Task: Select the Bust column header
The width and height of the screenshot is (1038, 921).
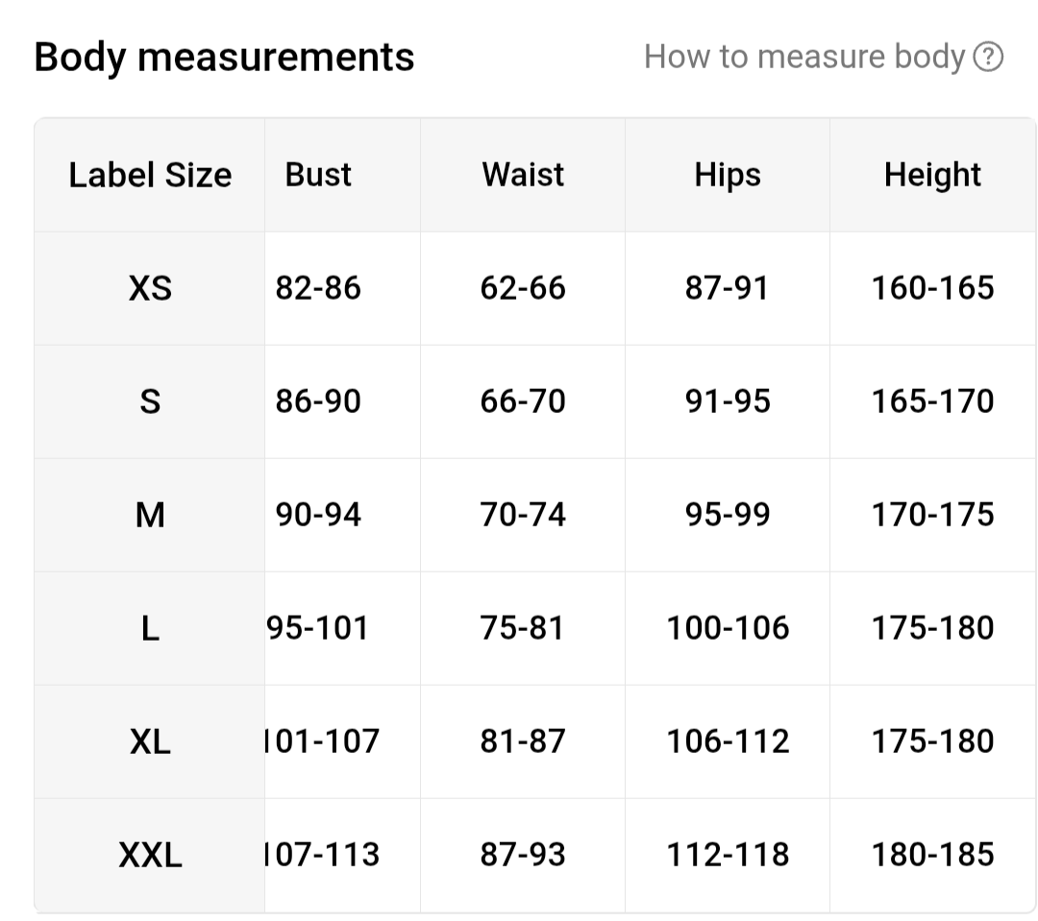Action: (318, 175)
